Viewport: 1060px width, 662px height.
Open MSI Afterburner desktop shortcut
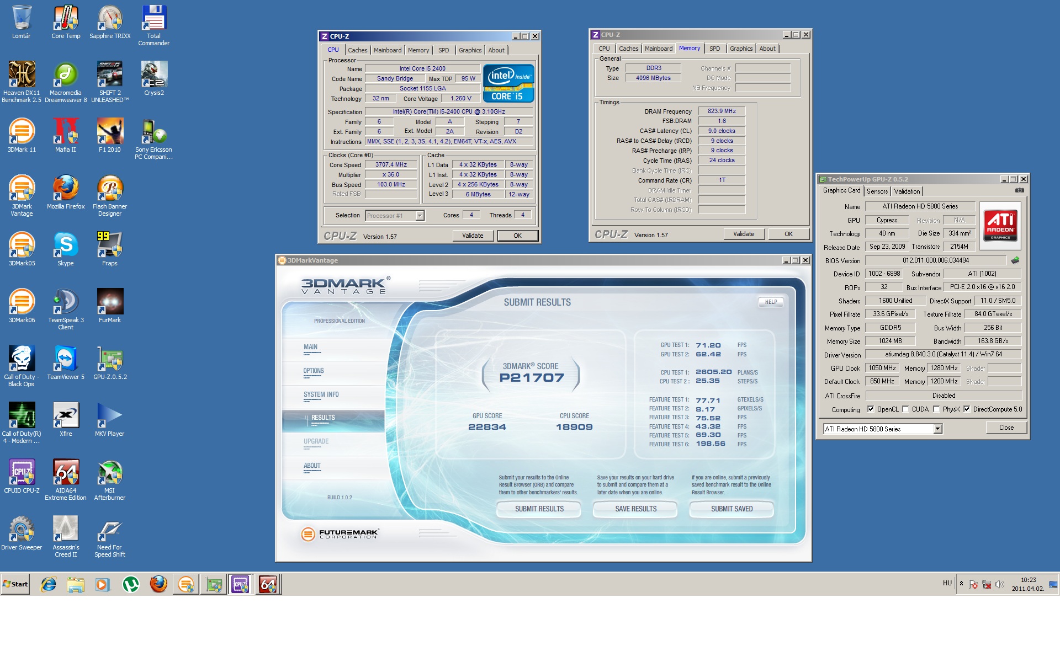click(110, 473)
